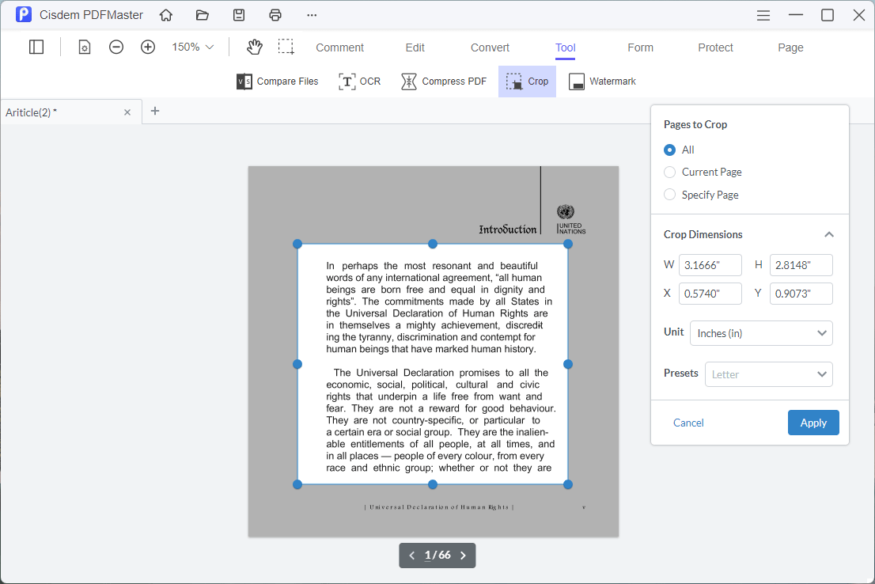Open the Compare Files tool

[277, 81]
